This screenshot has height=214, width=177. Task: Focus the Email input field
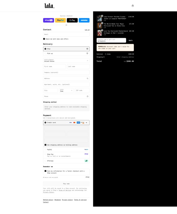coord(66,35)
